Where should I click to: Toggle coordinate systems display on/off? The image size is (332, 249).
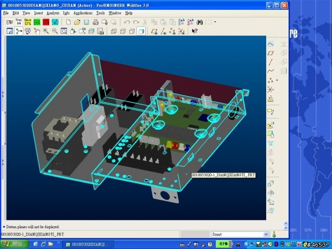tap(182, 31)
